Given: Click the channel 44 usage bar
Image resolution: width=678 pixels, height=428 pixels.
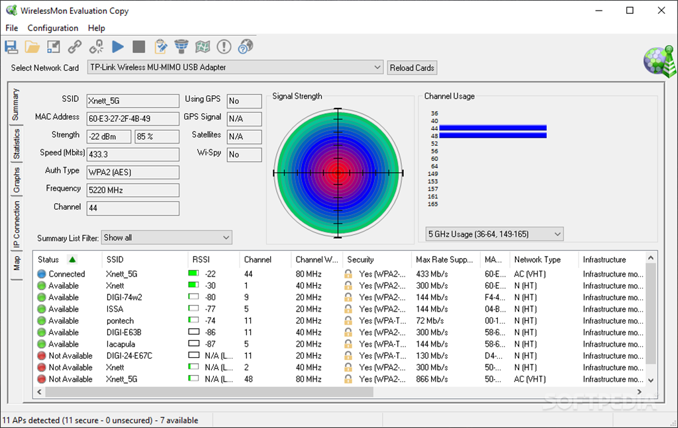Looking at the screenshot, I should 493,128.
